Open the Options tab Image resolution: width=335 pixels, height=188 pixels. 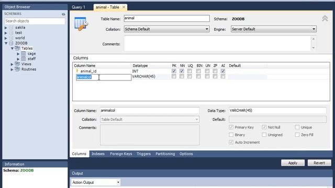[x=186, y=154]
